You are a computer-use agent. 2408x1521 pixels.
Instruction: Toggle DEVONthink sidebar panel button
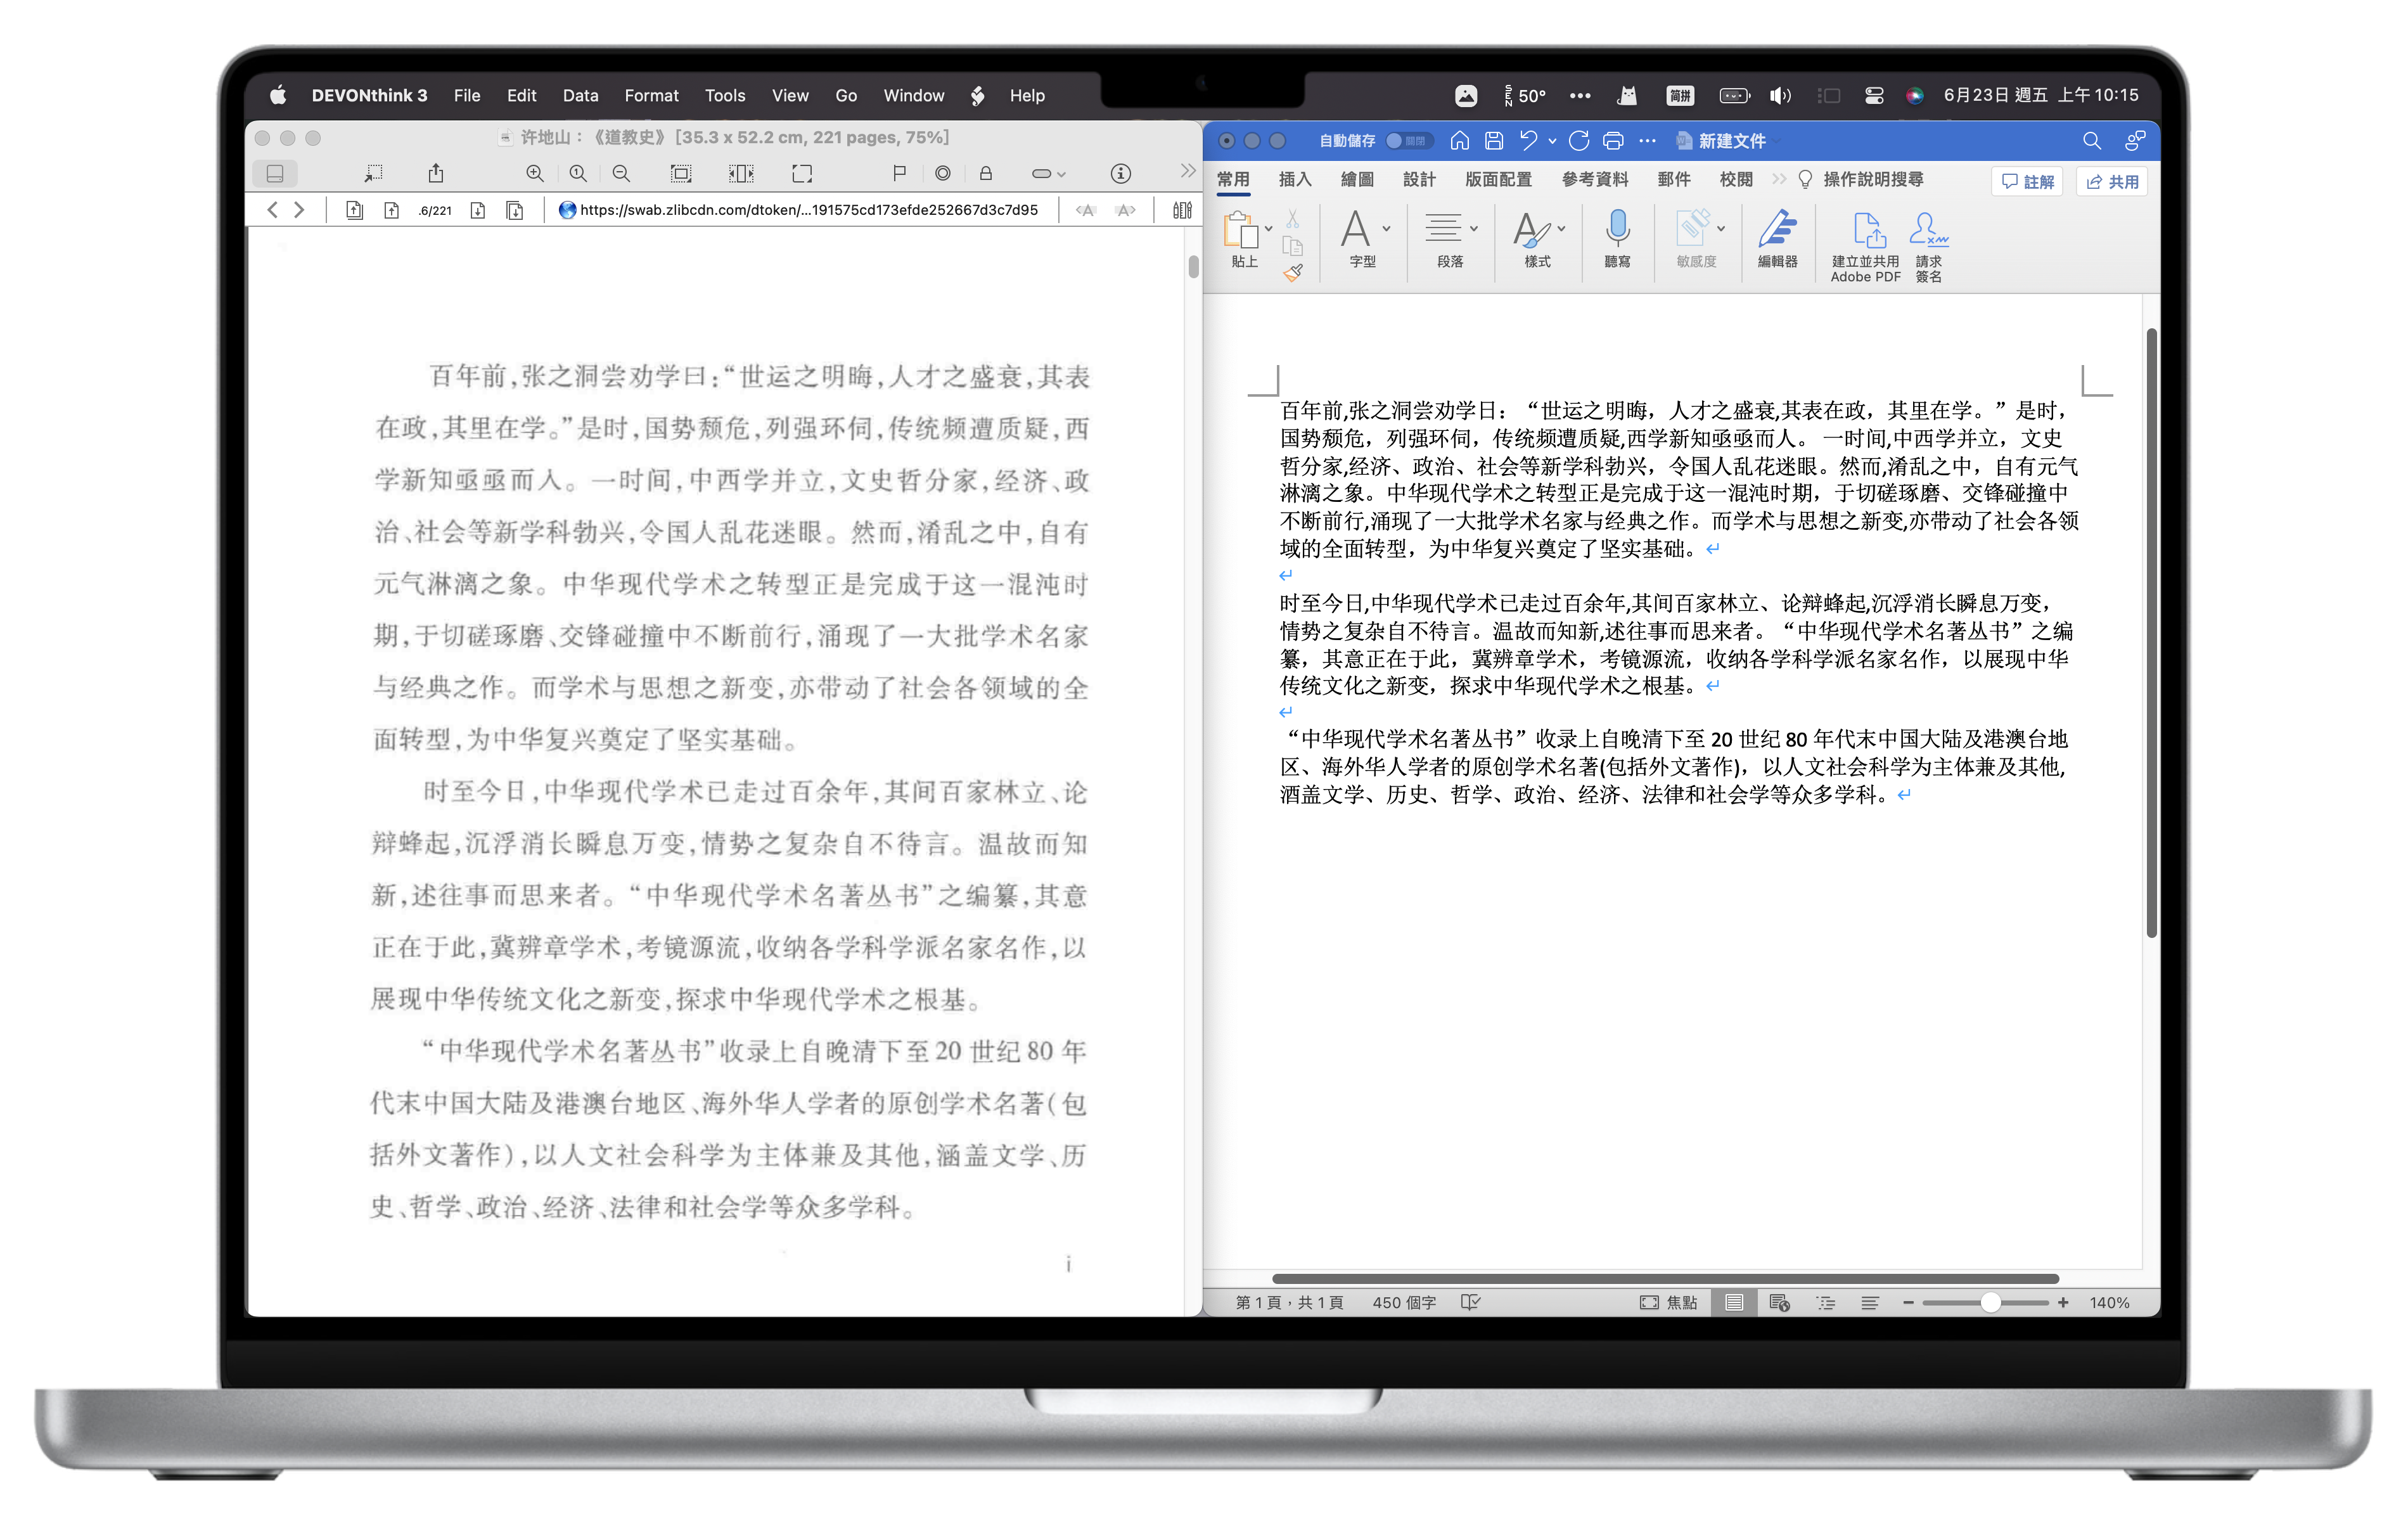tap(275, 173)
